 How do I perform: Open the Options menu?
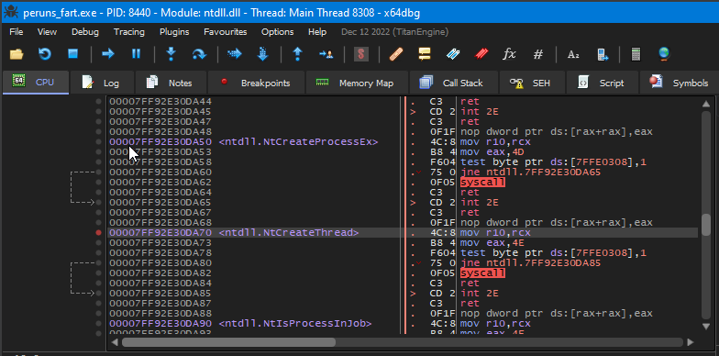pyautogui.click(x=277, y=31)
